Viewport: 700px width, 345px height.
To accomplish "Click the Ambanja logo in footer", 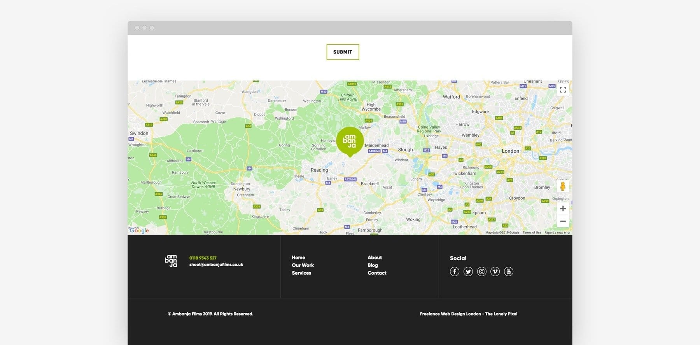I will (171, 261).
